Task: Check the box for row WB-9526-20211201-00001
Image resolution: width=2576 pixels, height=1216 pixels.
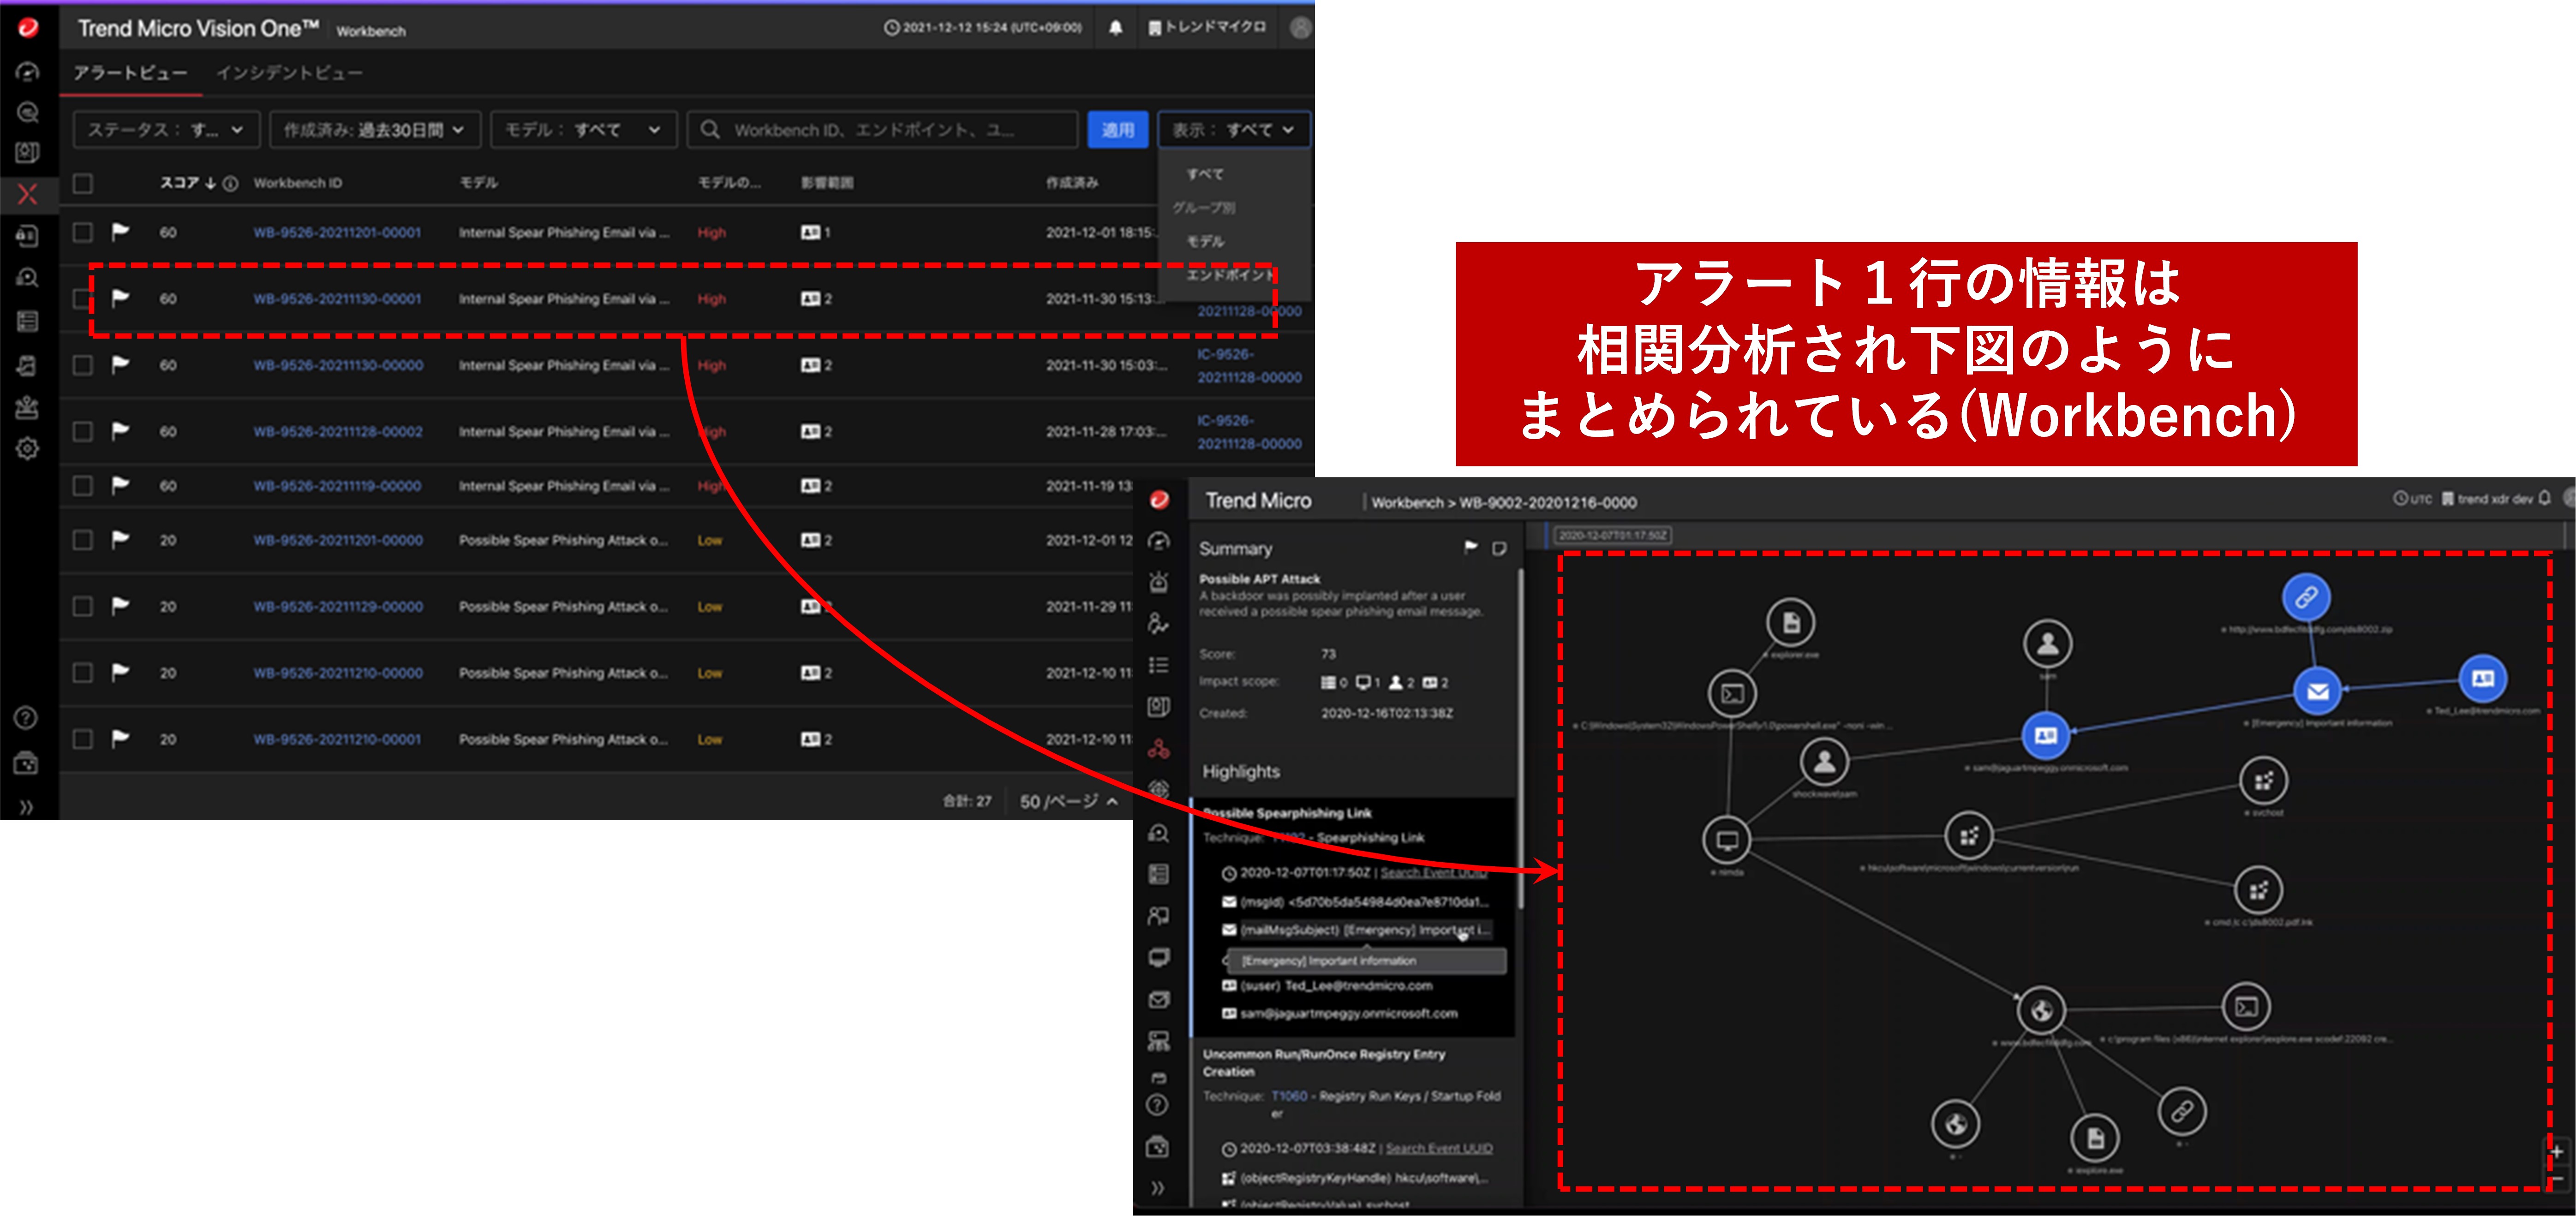Action: [83, 232]
